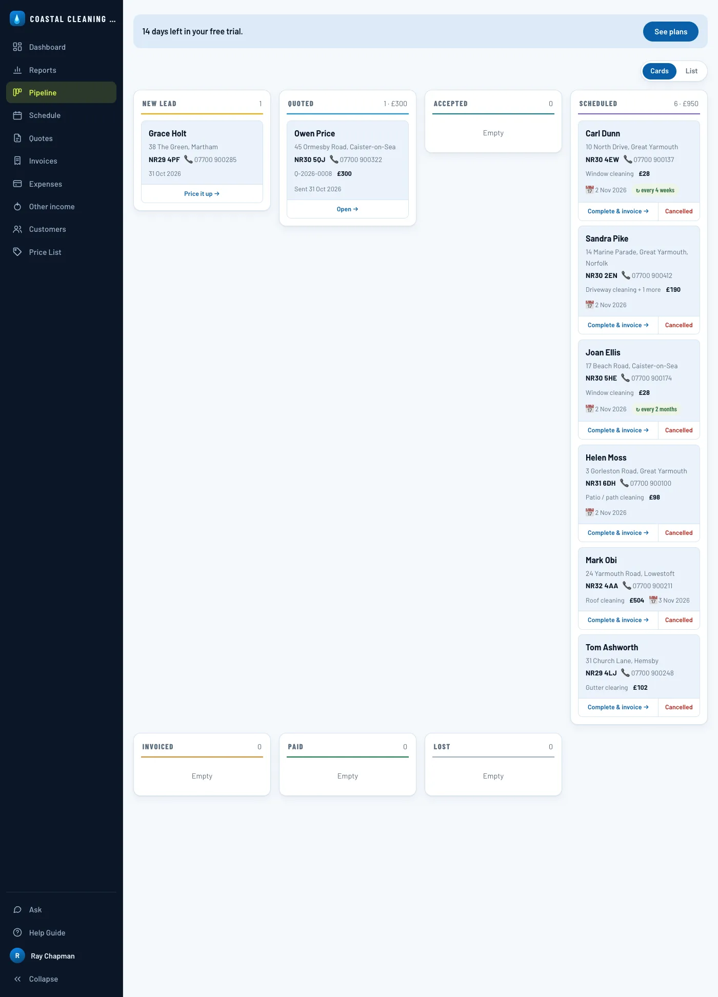Open Owen Price's quote

tap(348, 209)
